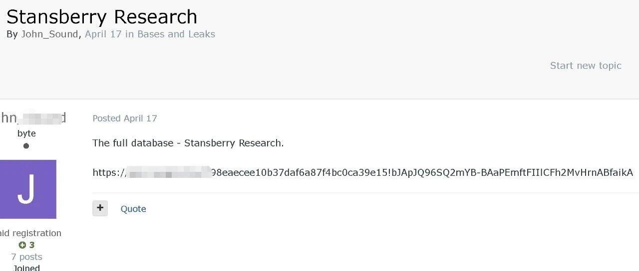Click the green plus reputation icon
The image size is (639, 271).
pos(22,245)
